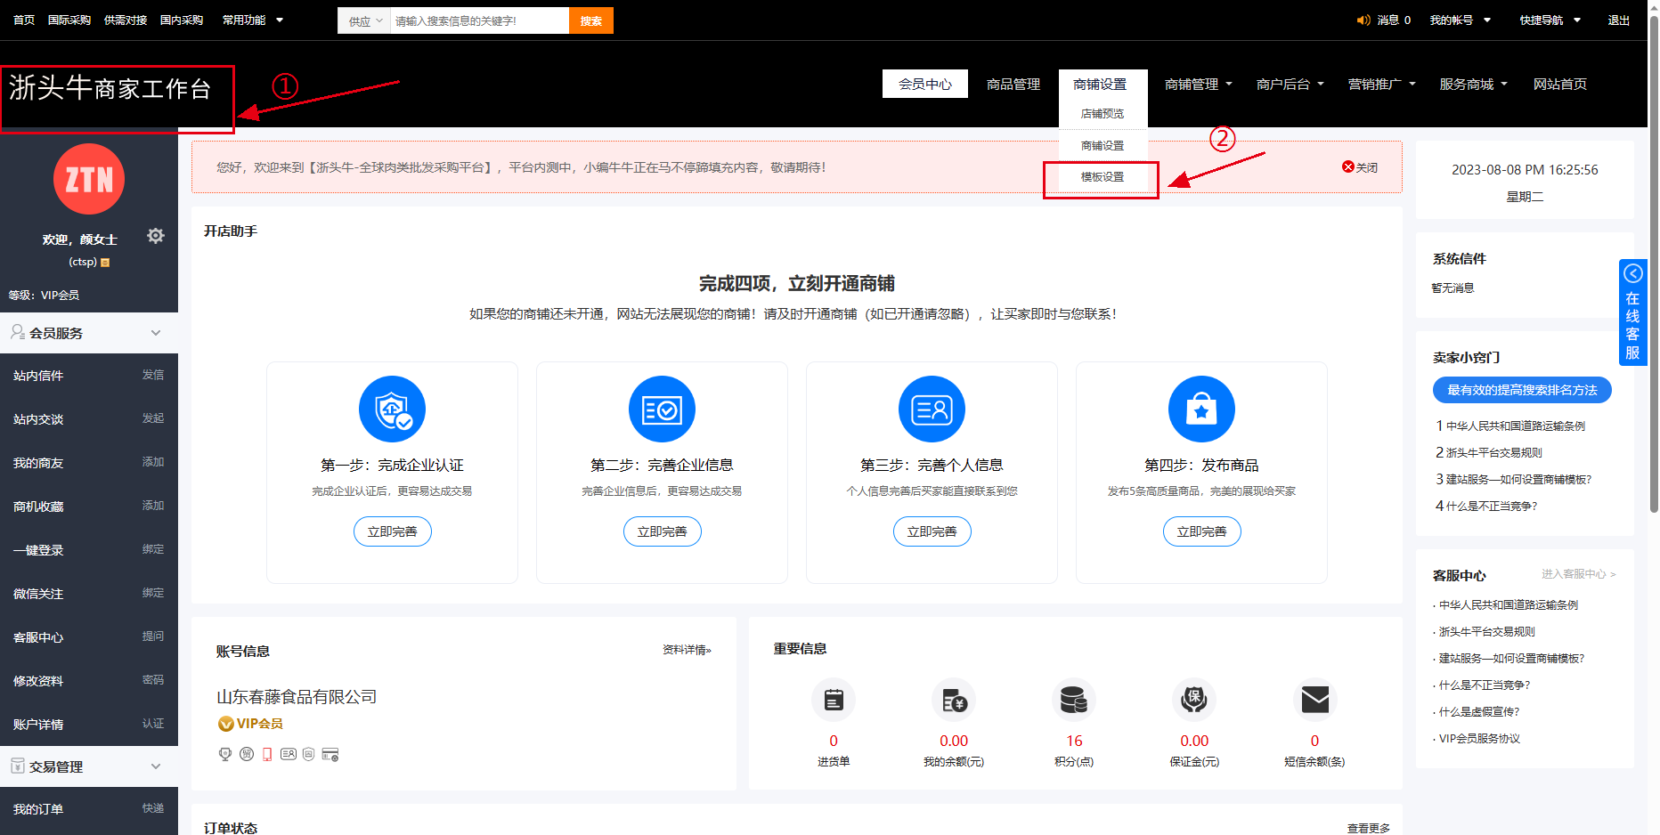The image size is (1660, 835).
Task: Click 立即完善 under 完善个人信息
Action: (x=932, y=531)
